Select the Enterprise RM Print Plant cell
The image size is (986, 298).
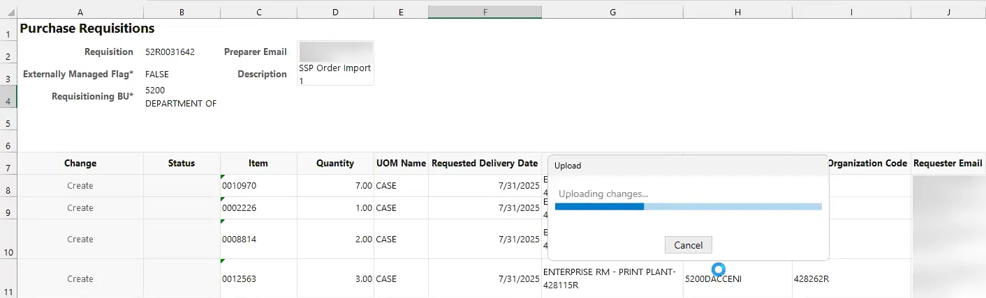(x=612, y=279)
